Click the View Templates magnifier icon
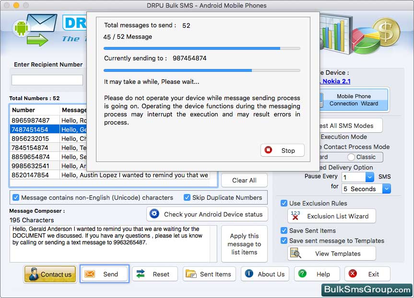 [296, 253]
